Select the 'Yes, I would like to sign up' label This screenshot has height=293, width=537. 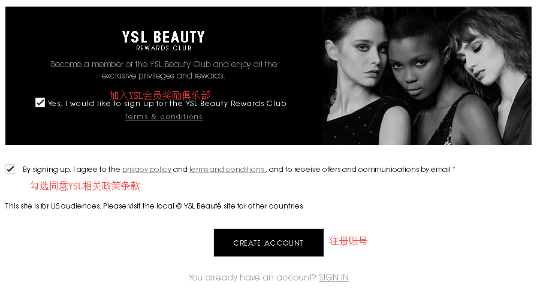coord(167,104)
